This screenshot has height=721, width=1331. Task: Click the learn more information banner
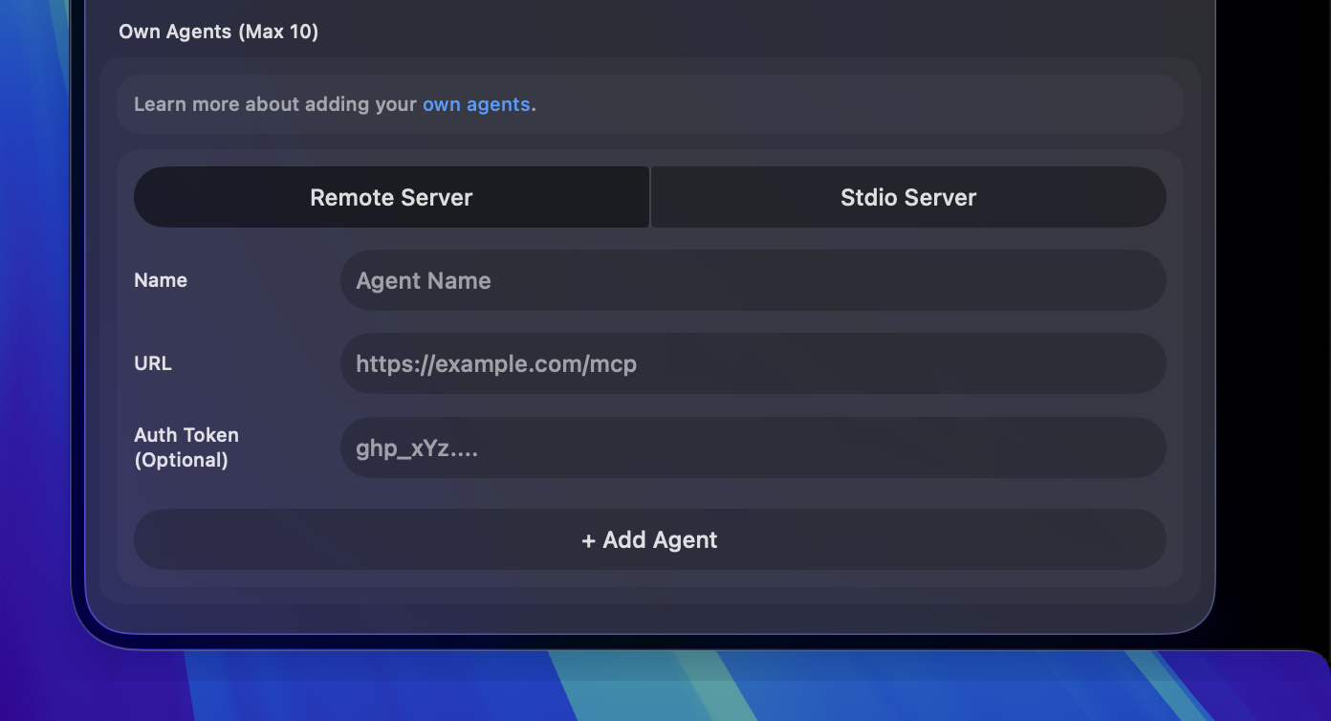[649, 104]
